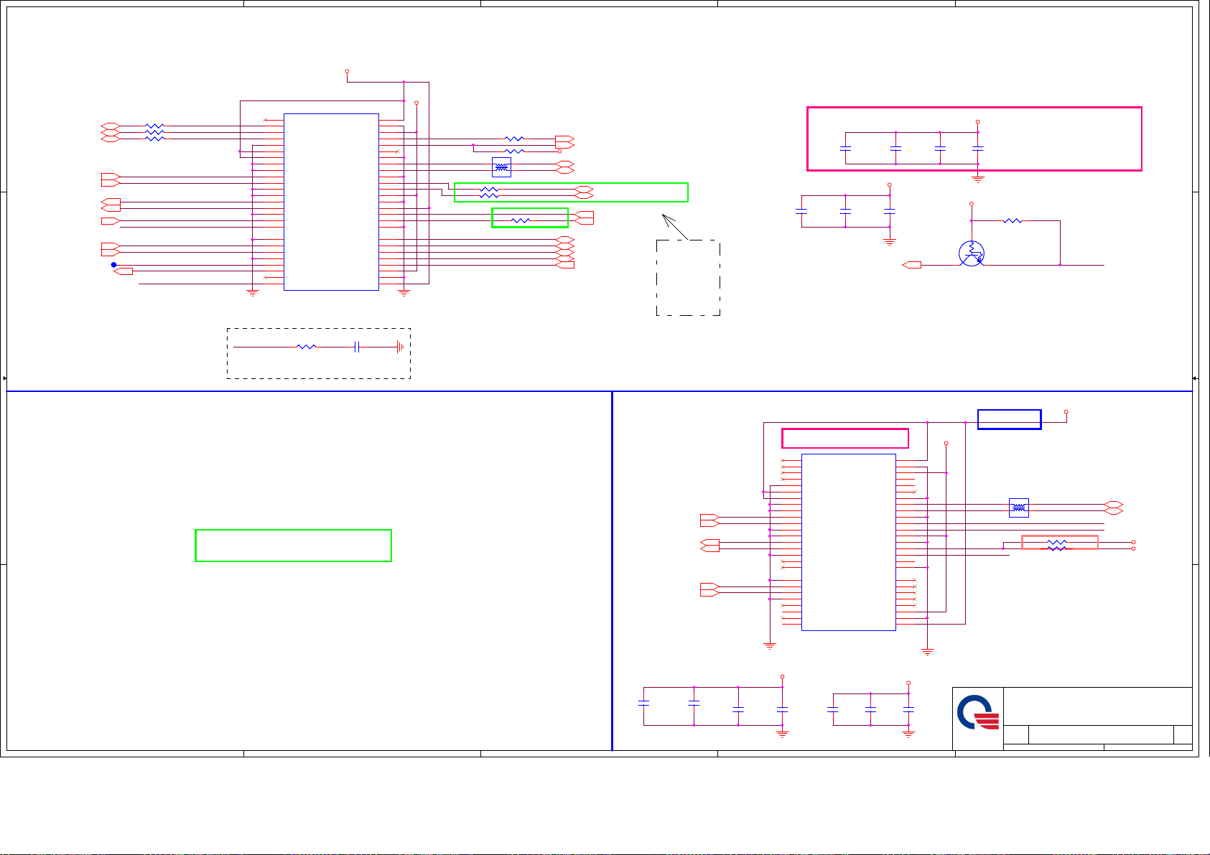Click ground under bottom four-capacitor bank
Screen dimensions: 1210x855
click(783, 734)
